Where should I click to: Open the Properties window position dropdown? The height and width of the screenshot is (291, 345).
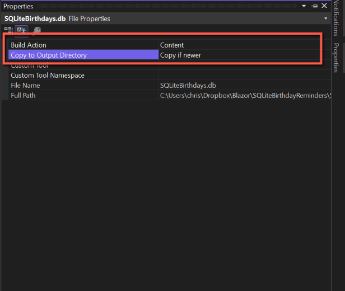point(304,6)
